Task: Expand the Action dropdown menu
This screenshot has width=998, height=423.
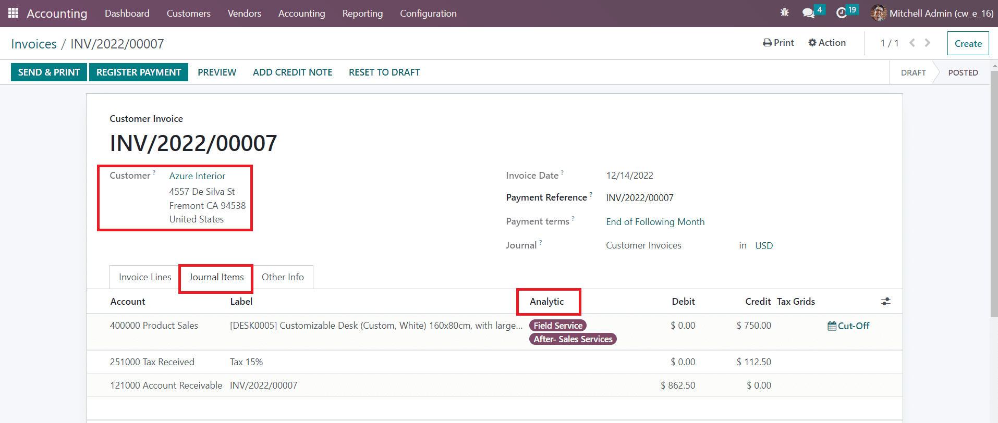Action: 827,43
